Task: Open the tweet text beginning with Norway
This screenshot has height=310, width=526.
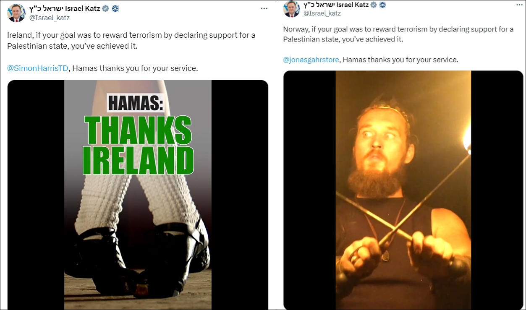Action: point(398,34)
